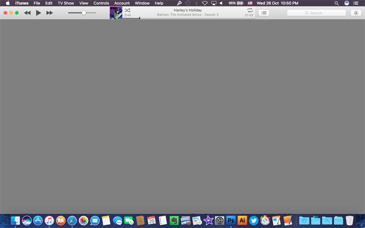Open FaceTime from the dock
This screenshot has width=365, height=228.
129,221
